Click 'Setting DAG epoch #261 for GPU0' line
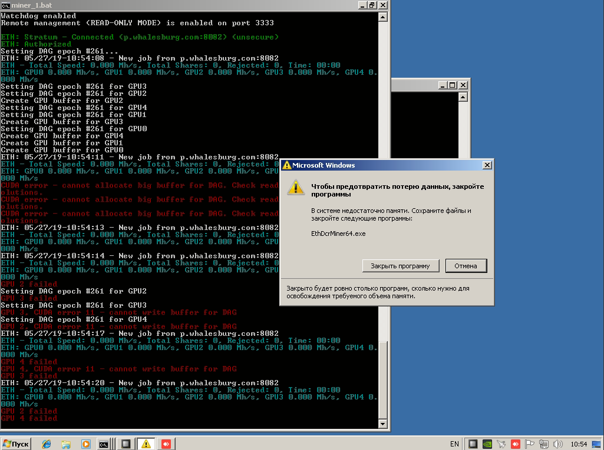Screen dimensions: 604x450 (74, 129)
